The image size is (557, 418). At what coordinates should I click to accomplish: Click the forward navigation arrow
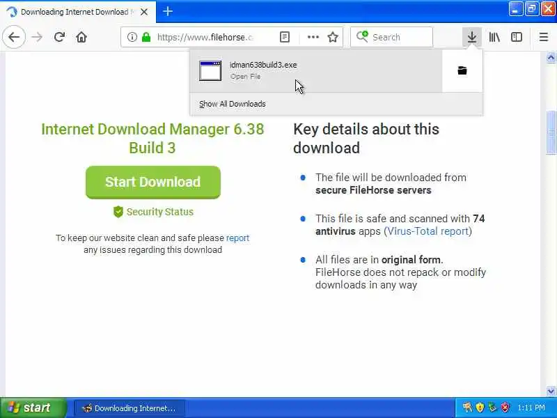pyautogui.click(x=37, y=37)
